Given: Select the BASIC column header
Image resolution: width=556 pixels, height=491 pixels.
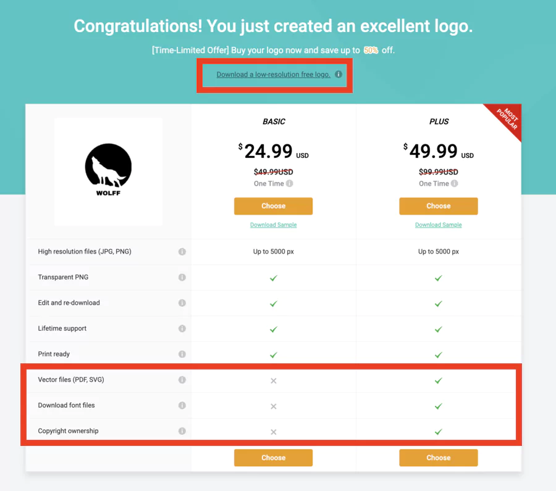Looking at the screenshot, I should pyautogui.click(x=273, y=122).
